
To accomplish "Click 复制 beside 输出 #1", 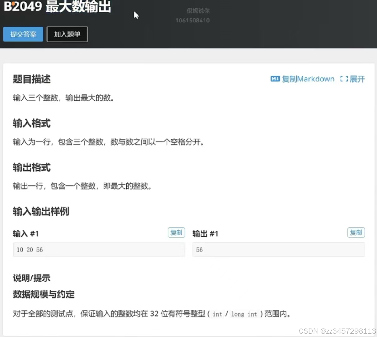I will pyautogui.click(x=356, y=232).
